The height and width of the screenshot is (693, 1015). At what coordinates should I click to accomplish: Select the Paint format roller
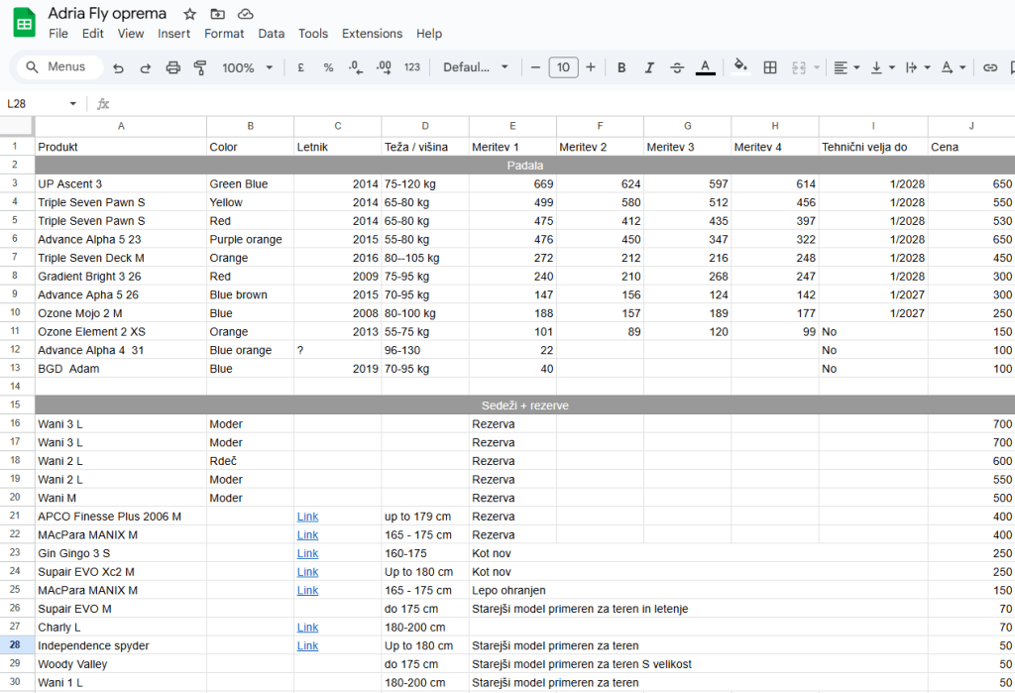[x=200, y=67]
